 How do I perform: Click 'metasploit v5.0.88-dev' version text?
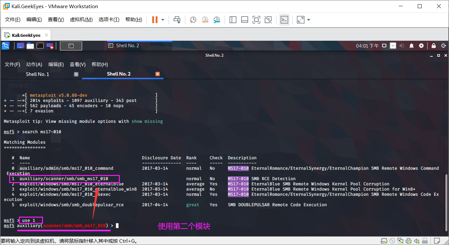point(59,95)
